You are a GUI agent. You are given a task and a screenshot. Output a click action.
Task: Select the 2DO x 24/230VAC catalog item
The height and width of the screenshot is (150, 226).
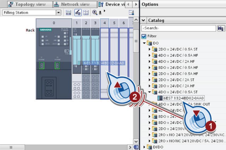point(172,129)
